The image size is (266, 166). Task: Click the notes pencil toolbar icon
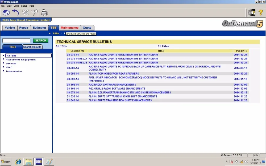pos(25,13)
